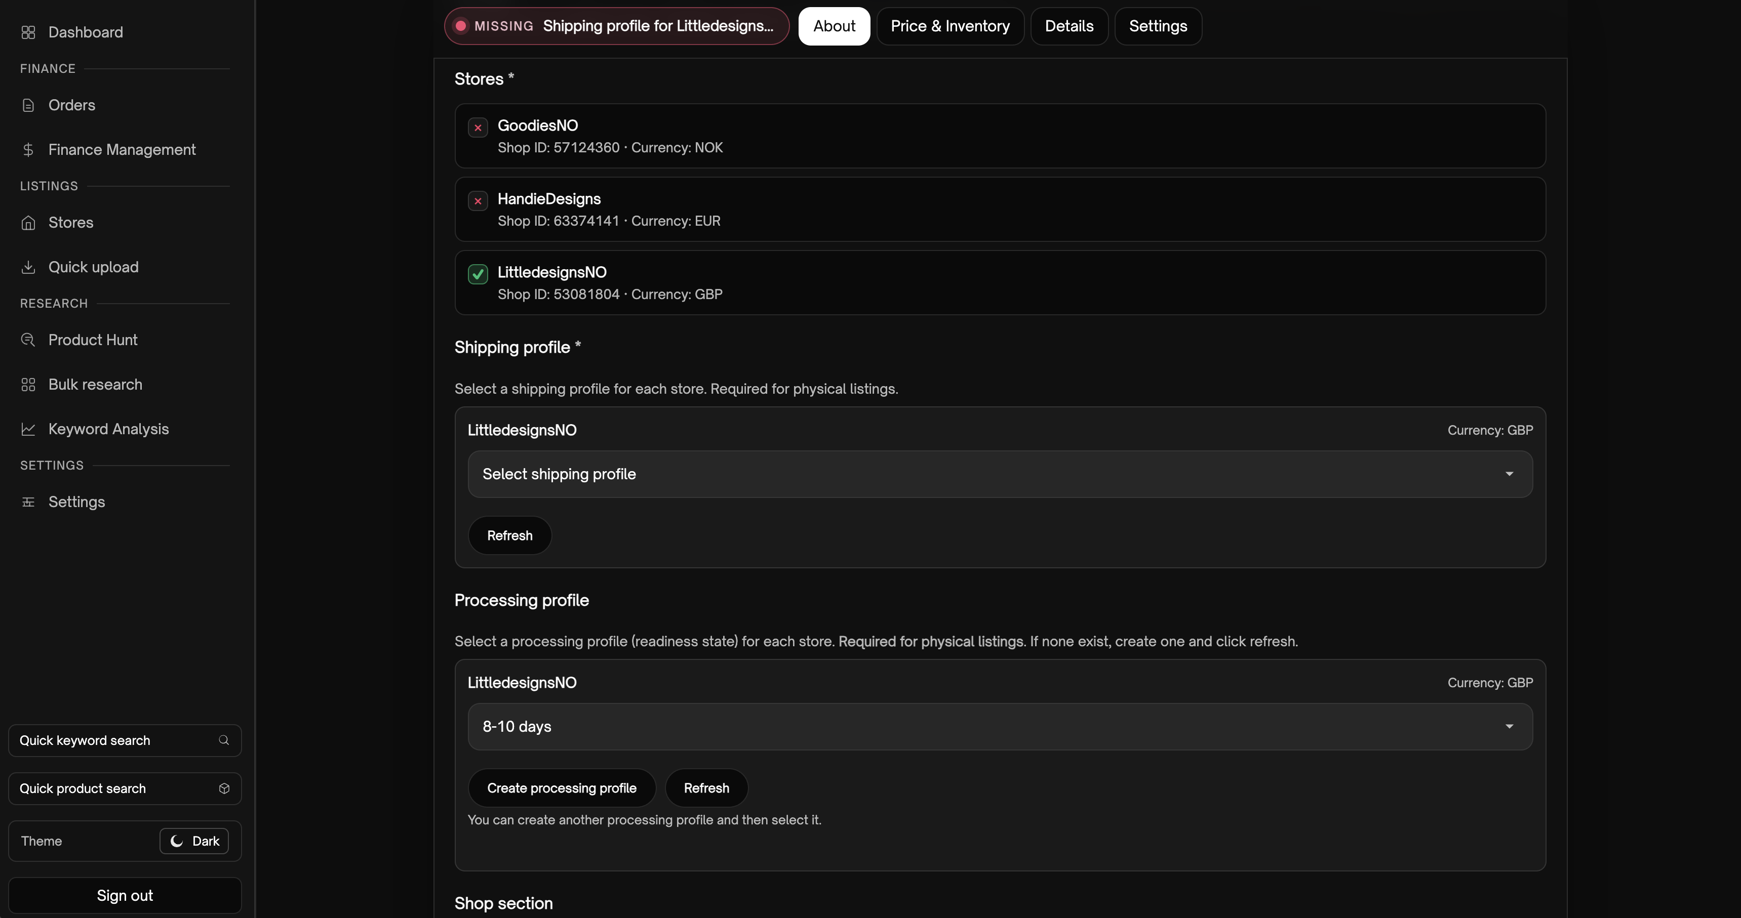Click the Stores house icon
This screenshot has height=918, width=1741.
coord(28,223)
